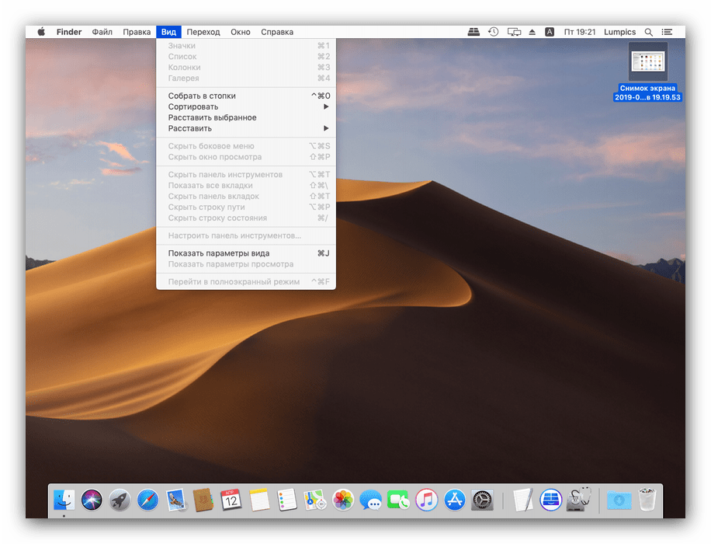This screenshot has height=544, width=711.
Task: Launch iTunes from the dock
Action: 426,500
